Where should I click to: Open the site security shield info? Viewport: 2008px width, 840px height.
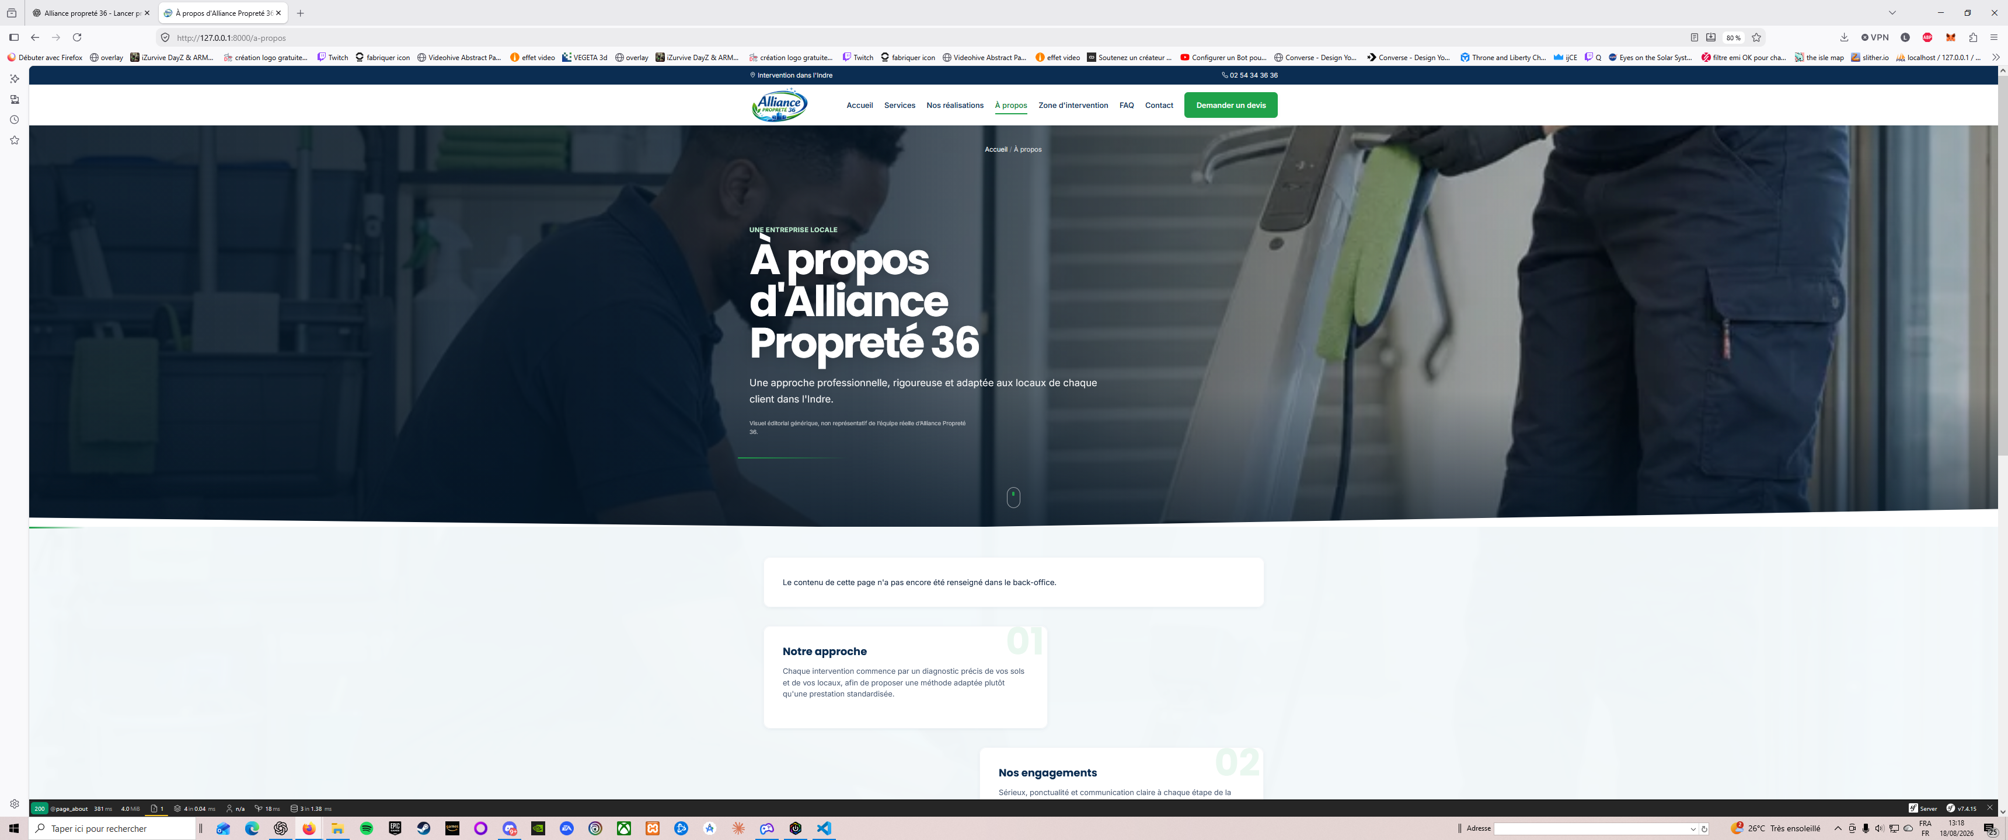[165, 37]
